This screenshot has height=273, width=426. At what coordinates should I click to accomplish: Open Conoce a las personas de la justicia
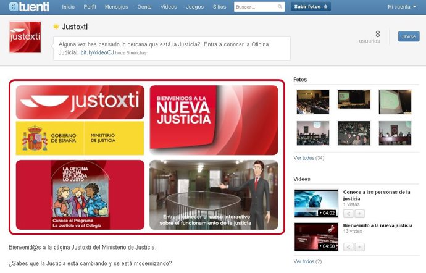(377, 195)
